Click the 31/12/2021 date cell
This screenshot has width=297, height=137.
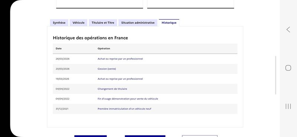pos(62,109)
